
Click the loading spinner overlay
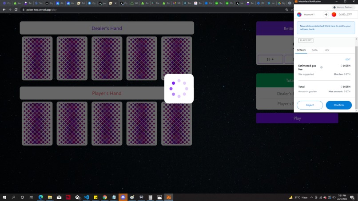click(179, 89)
